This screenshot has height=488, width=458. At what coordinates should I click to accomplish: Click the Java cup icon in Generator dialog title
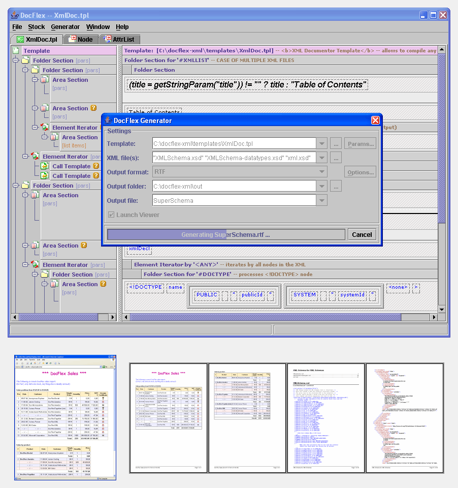pos(108,120)
